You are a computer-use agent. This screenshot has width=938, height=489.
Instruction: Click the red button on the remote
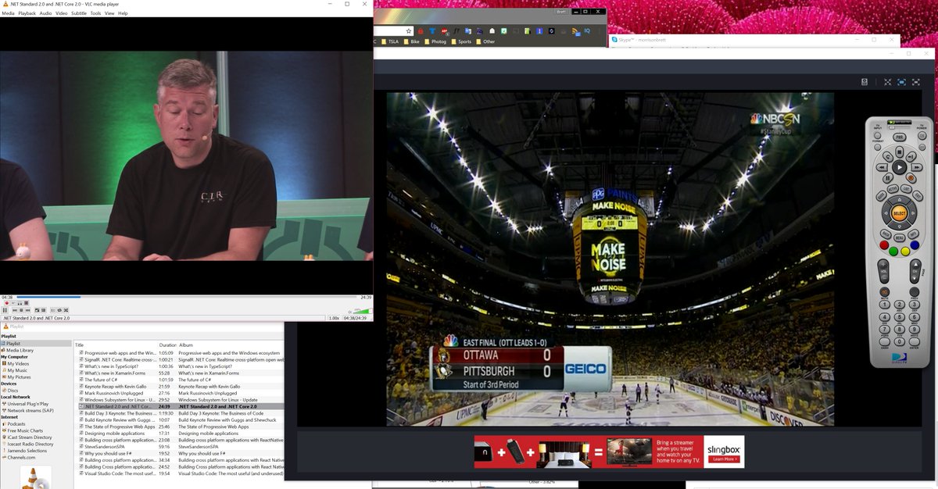(884, 245)
